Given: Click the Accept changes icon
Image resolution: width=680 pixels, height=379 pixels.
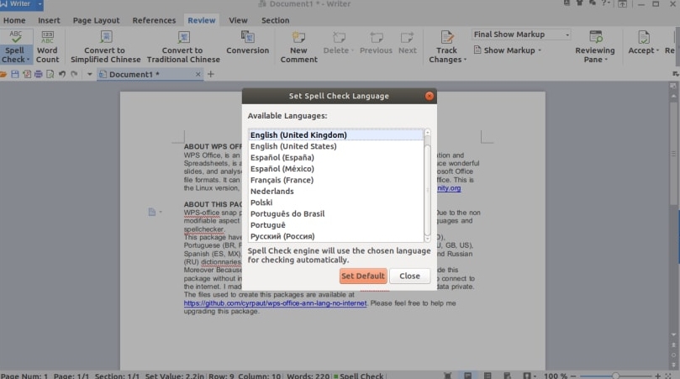Looking at the screenshot, I should point(644,38).
